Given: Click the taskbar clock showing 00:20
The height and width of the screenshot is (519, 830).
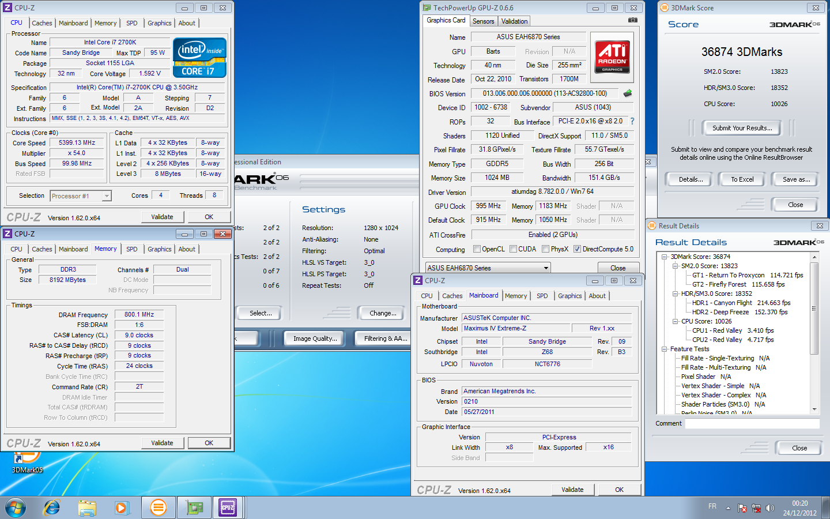Looking at the screenshot, I should [x=799, y=508].
